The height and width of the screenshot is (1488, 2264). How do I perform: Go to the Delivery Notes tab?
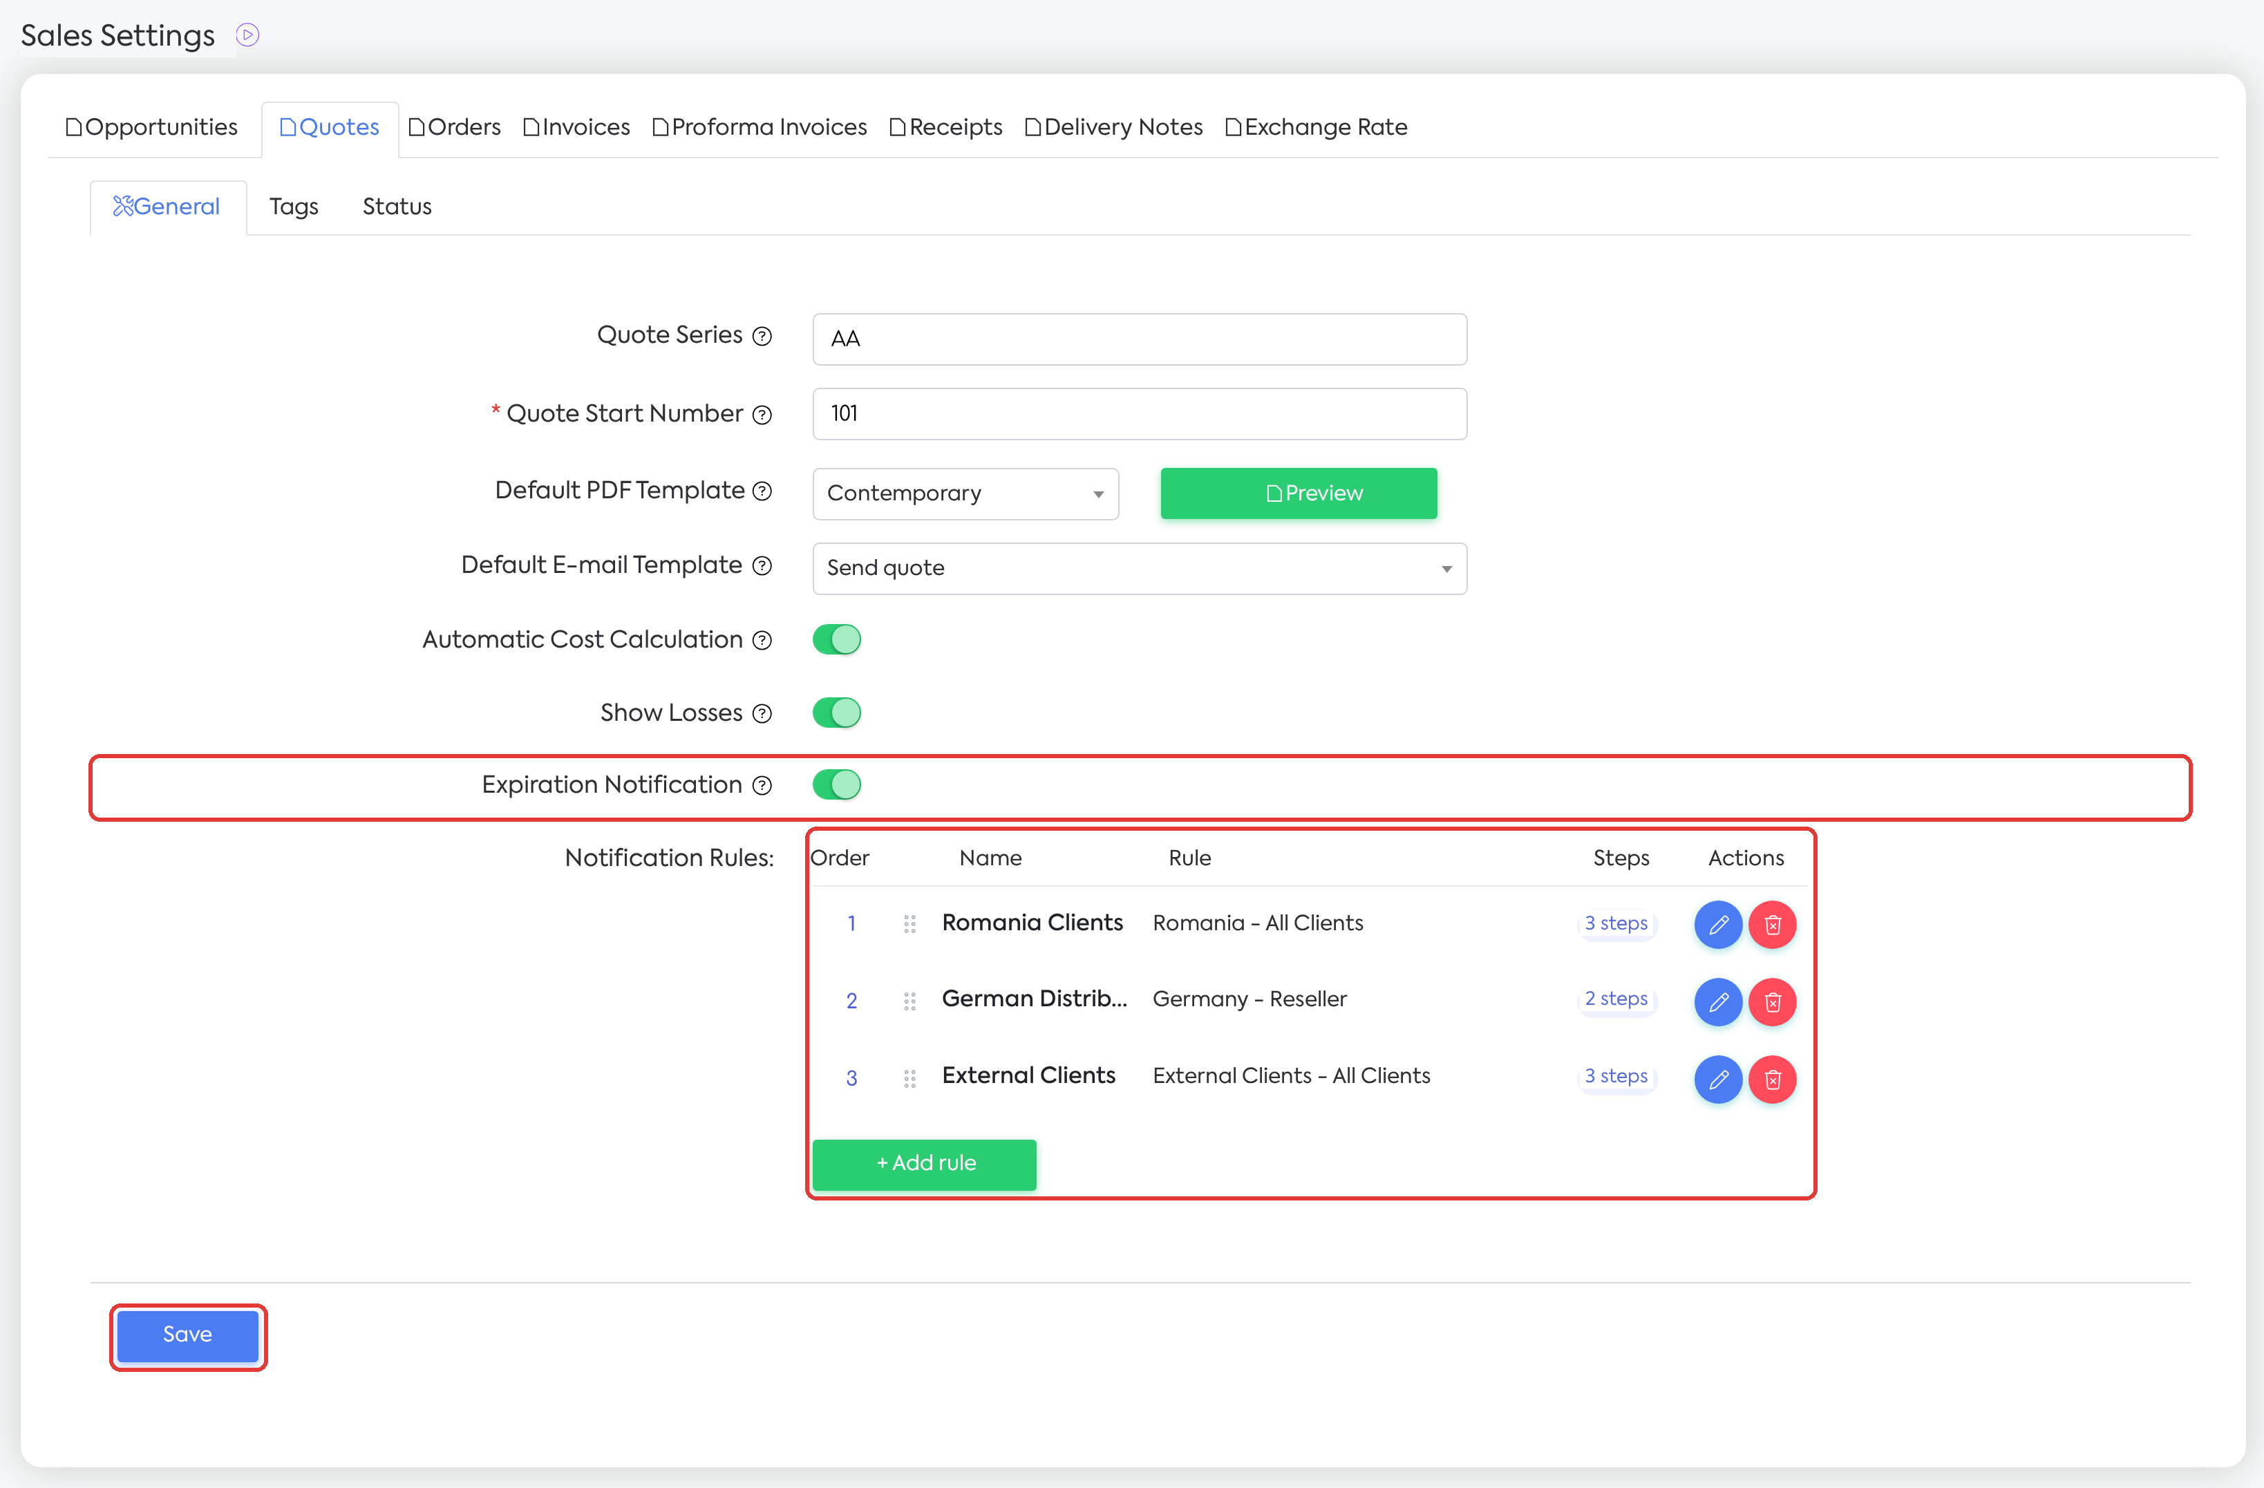click(x=1113, y=127)
